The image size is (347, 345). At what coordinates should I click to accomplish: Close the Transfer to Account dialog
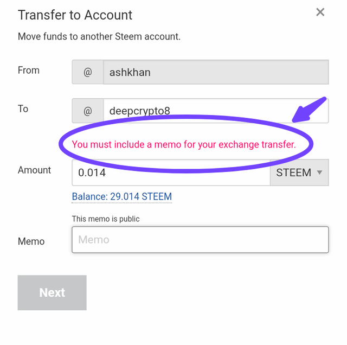[x=320, y=12]
